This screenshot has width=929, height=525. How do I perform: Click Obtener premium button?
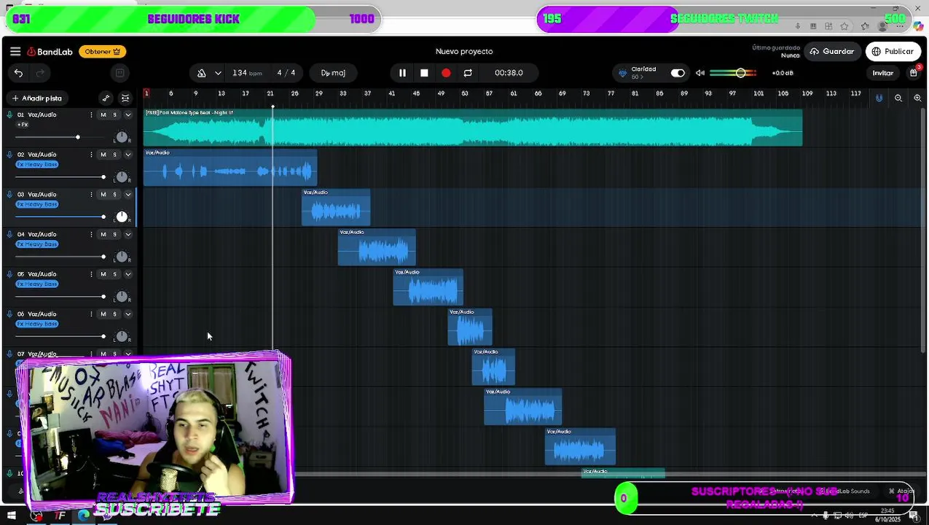coord(102,52)
